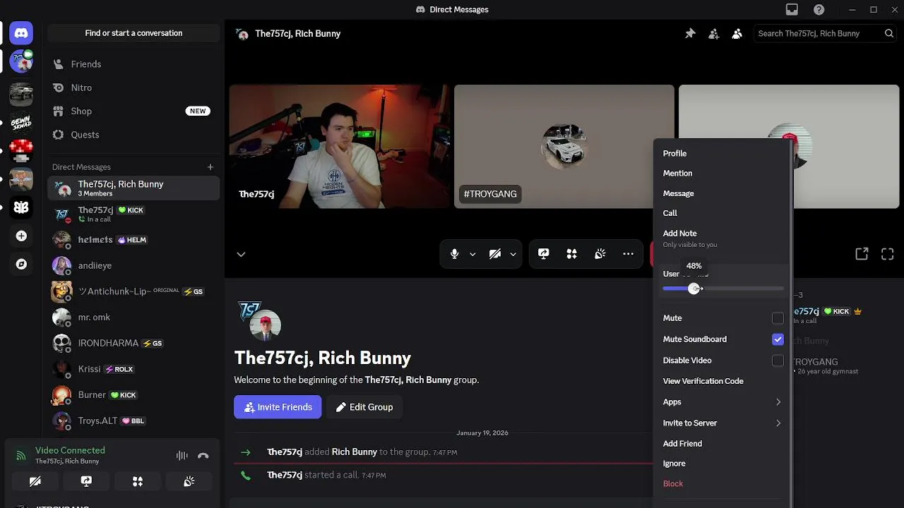This screenshot has height=508, width=904.
Task: Adjust the user volume slider handle
Action: [x=694, y=289]
